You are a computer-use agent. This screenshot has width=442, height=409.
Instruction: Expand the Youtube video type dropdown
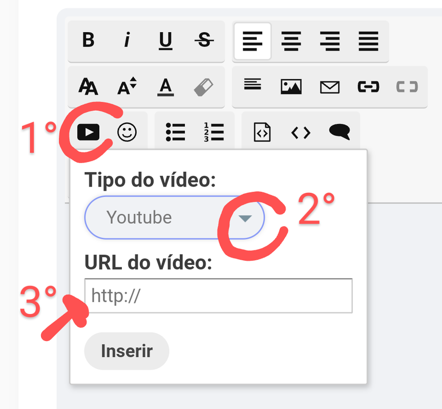point(175,217)
